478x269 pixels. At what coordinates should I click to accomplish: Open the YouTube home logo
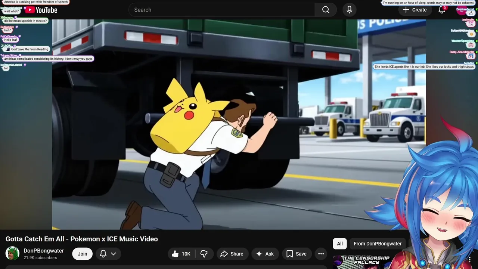(x=41, y=10)
